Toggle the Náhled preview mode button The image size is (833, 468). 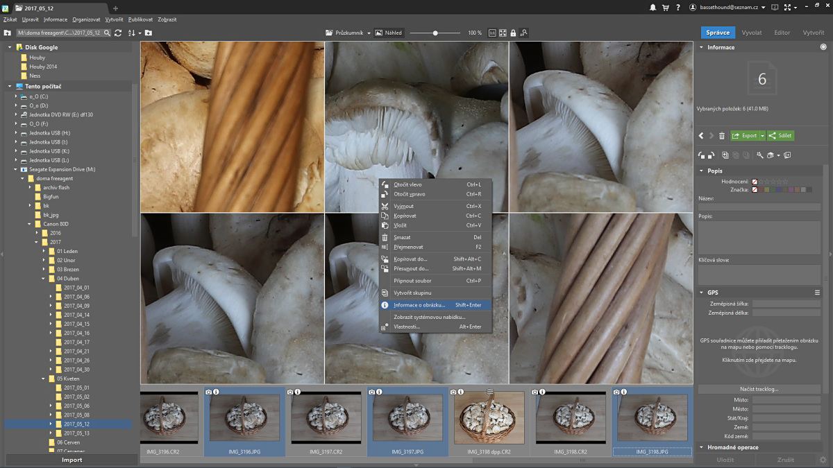click(x=389, y=33)
